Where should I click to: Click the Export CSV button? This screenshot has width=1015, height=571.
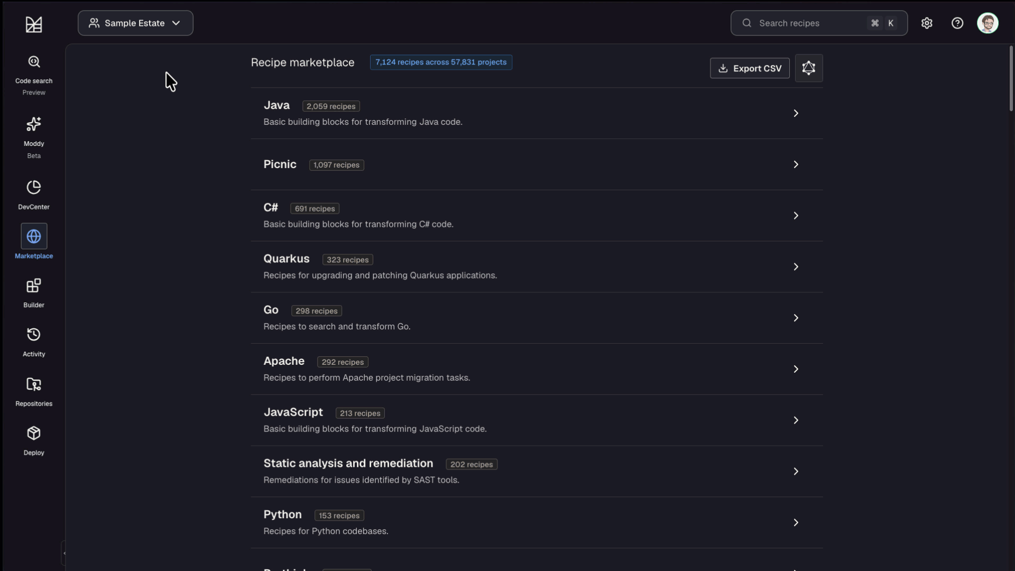click(x=750, y=68)
